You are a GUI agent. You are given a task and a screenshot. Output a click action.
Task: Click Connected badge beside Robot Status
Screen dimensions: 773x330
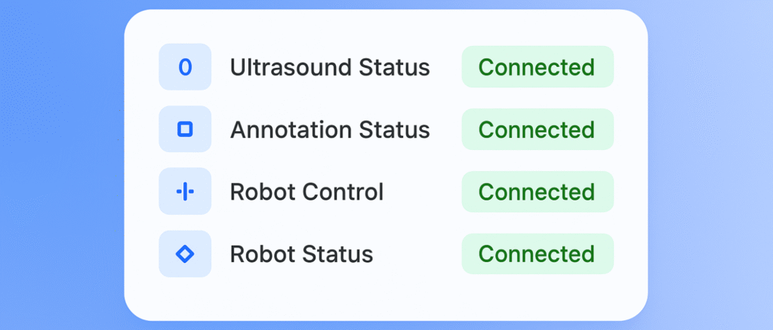click(x=537, y=254)
